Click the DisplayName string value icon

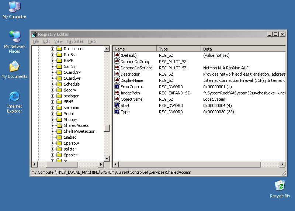(117, 80)
